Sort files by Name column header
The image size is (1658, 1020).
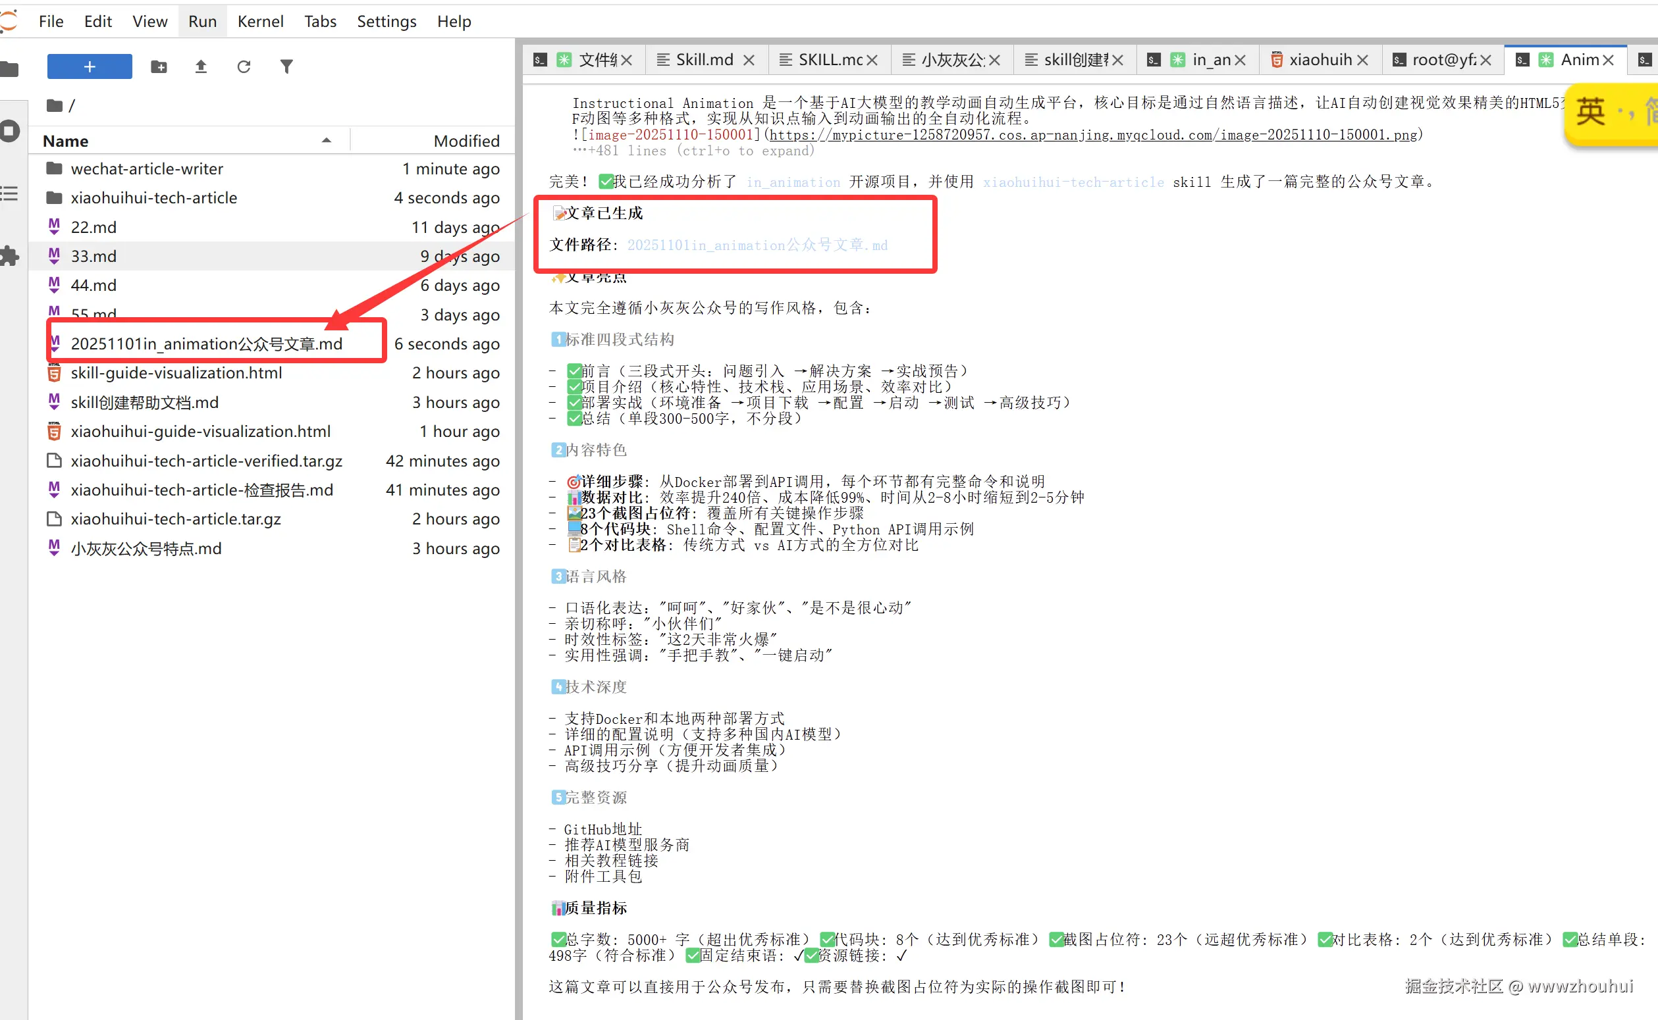click(66, 141)
